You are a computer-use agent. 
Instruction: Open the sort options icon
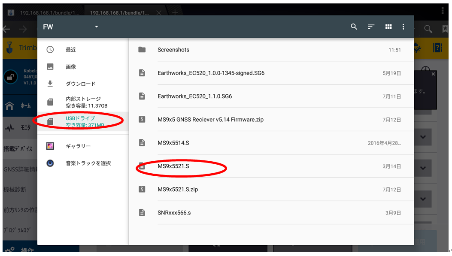371,27
